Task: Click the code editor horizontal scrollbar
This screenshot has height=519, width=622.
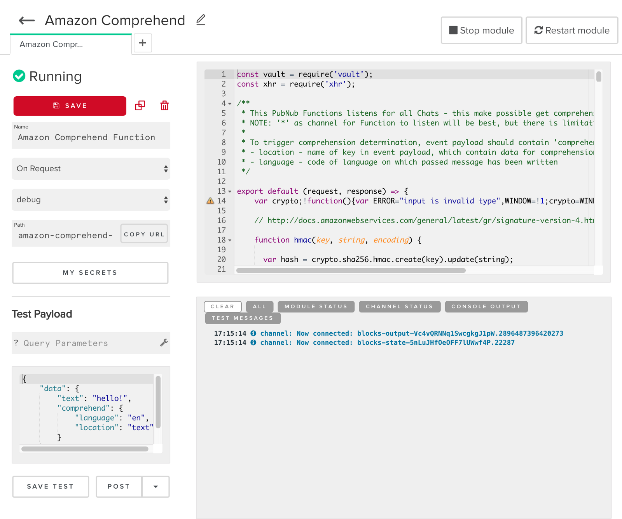Action: (x=351, y=271)
